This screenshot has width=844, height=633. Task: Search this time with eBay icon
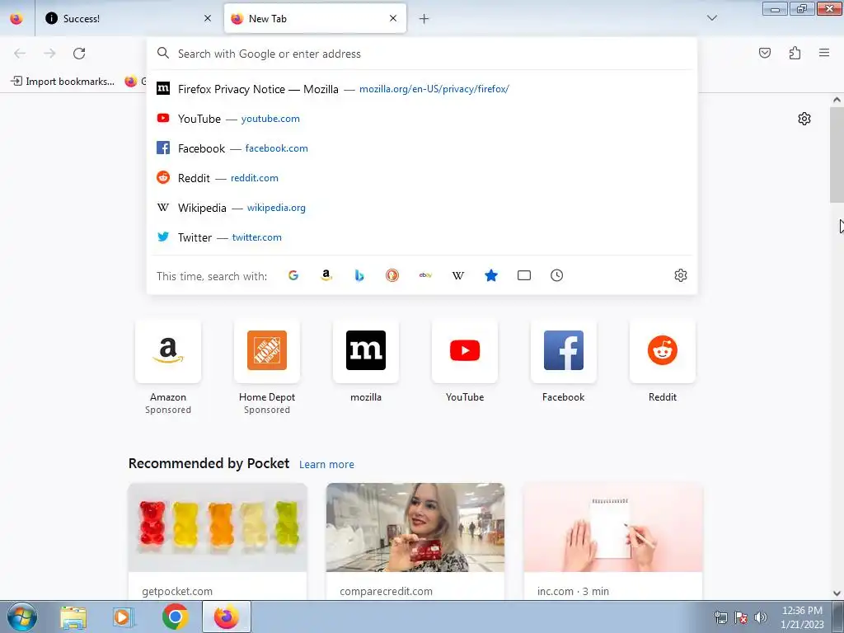425,275
